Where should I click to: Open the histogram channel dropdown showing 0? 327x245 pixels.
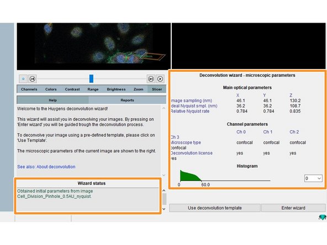(x=313, y=178)
